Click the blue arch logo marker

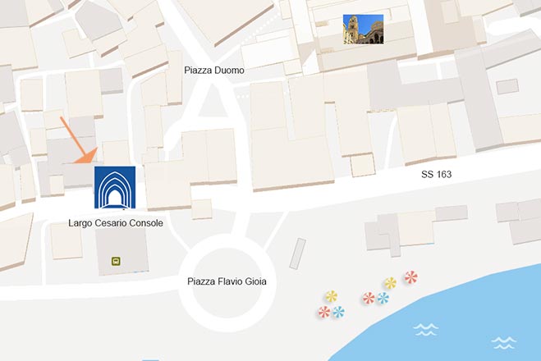coord(115,188)
